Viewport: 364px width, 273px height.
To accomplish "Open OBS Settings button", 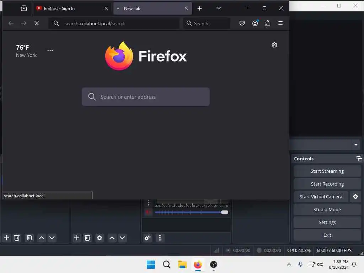I will point(327,222).
